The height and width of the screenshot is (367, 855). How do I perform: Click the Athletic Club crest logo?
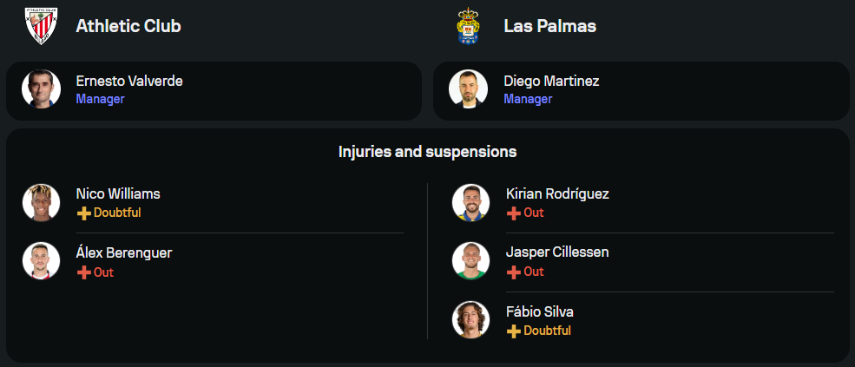coord(41,26)
